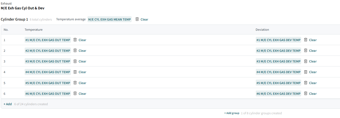Select M/E CYL EXH GAS MEAN TEMP tag

tap(110, 19)
